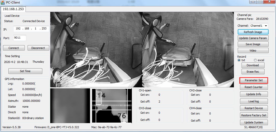Click the Connect button

(x=14, y=48)
